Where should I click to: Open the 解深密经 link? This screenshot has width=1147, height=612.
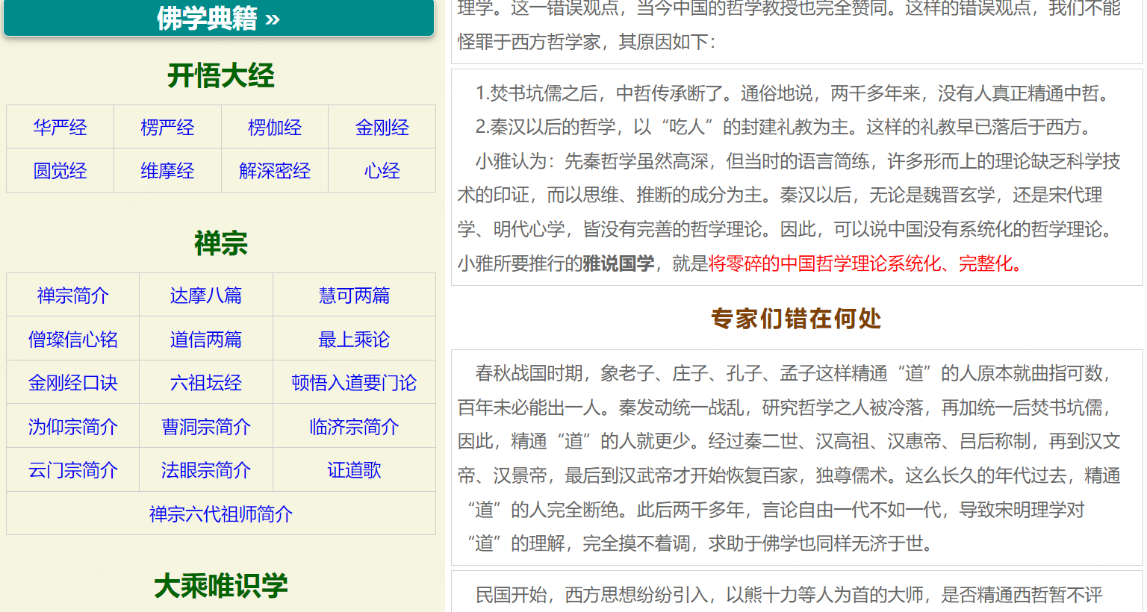click(275, 171)
